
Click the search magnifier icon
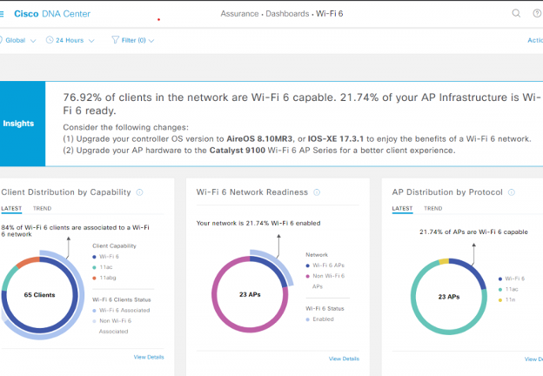click(x=516, y=13)
